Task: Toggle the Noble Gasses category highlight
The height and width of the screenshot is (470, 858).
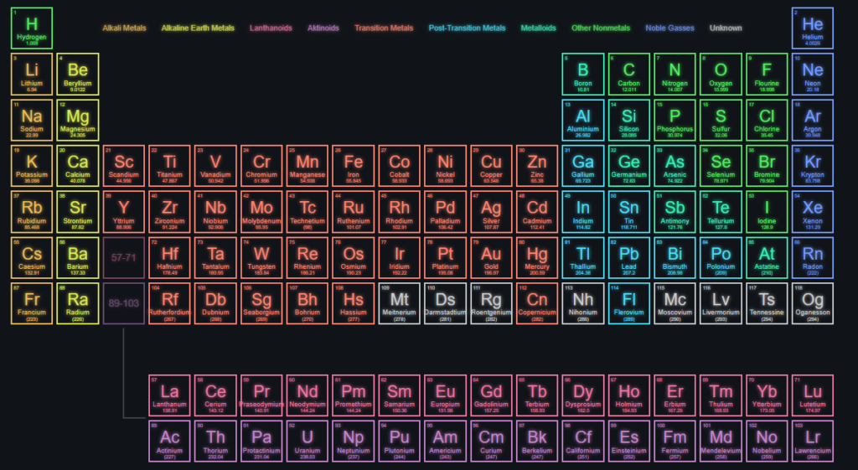Action: [x=669, y=28]
